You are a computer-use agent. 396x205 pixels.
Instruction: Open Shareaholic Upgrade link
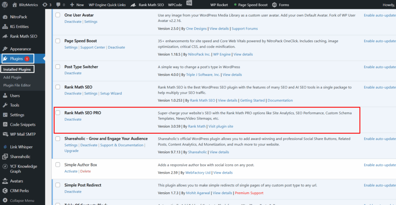click(72, 151)
